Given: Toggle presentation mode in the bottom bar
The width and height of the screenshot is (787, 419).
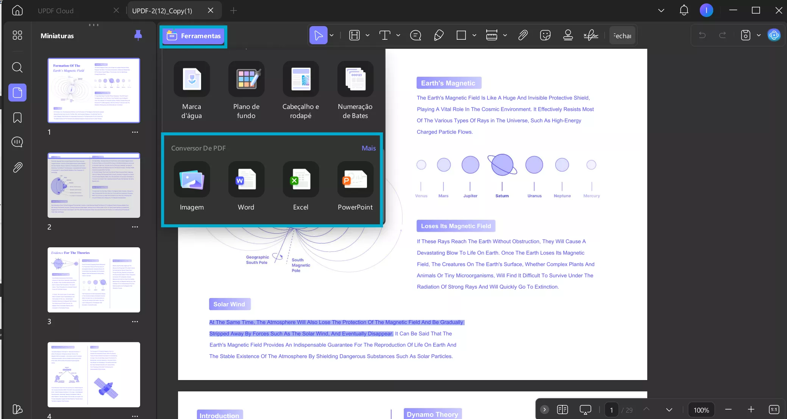Looking at the screenshot, I should (585, 410).
